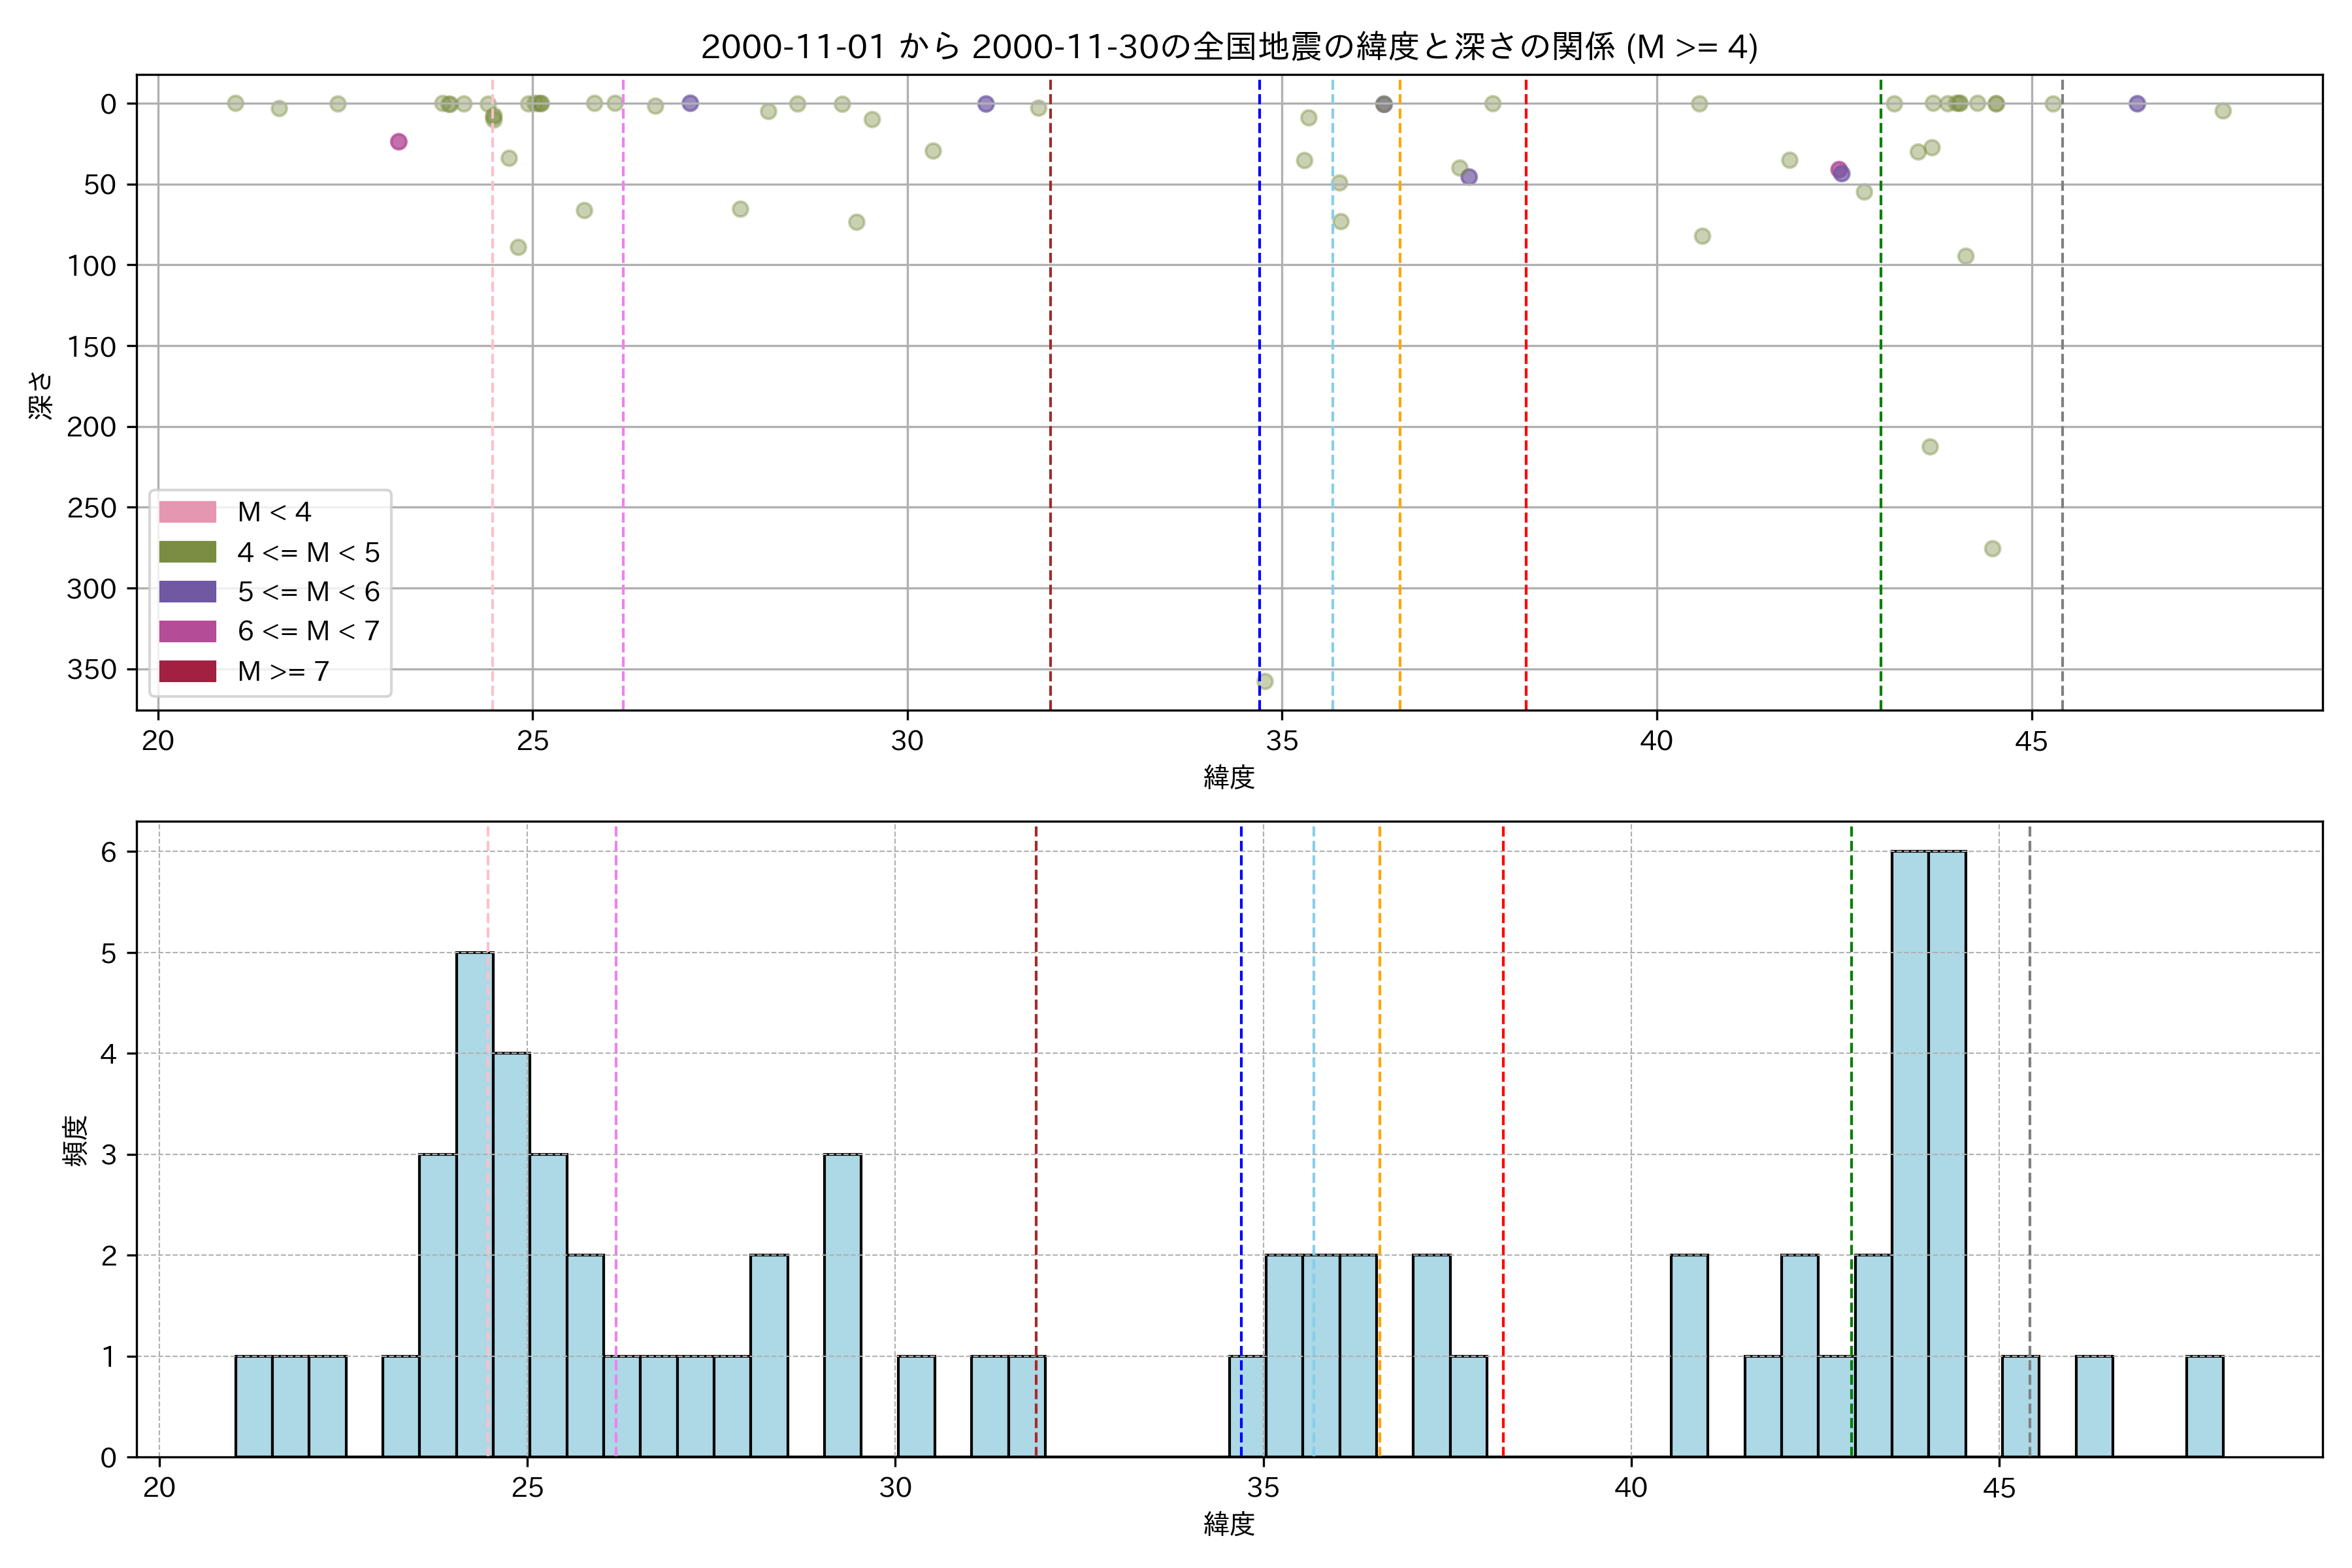Click the olive '4 <= M < 5' legend swatch

(x=187, y=552)
